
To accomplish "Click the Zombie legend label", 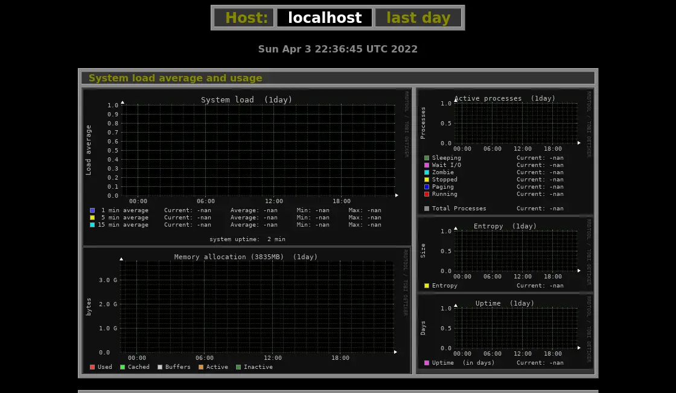I will (443, 172).
